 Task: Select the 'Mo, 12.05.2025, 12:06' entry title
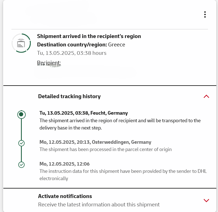(65, 164)
